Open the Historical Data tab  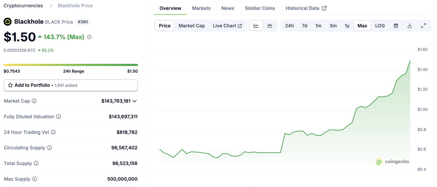pos(306,8)
